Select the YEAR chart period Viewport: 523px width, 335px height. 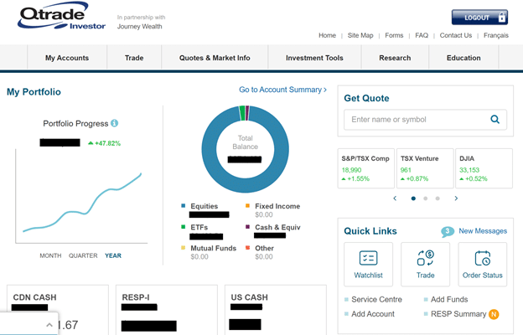(113, 256)
